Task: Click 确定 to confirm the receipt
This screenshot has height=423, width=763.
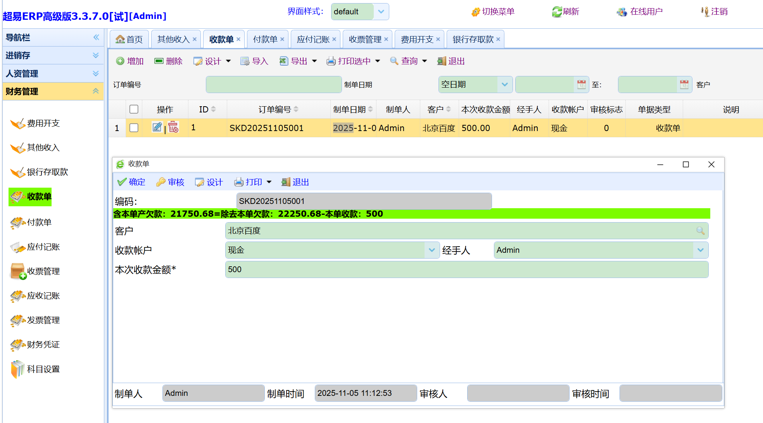Action: click(131, 182)
